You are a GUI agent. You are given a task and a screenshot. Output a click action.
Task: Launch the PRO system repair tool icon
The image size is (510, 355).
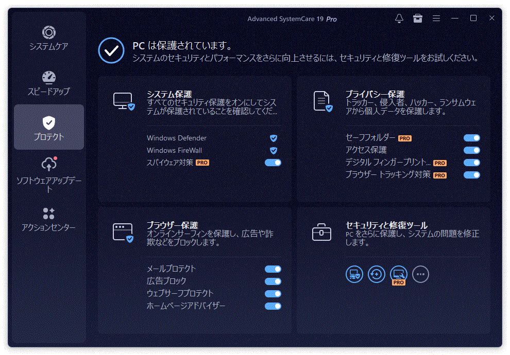click(x=398, y=274)
